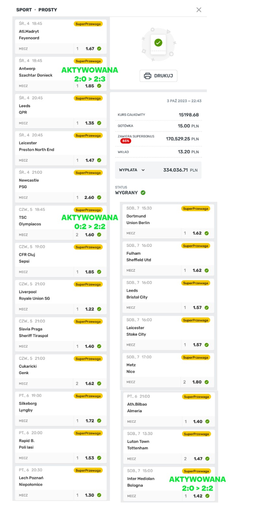The image size is (255, 513).
Task: Click green check on Luton Town Tottenham odds
Action: (207, 459)
